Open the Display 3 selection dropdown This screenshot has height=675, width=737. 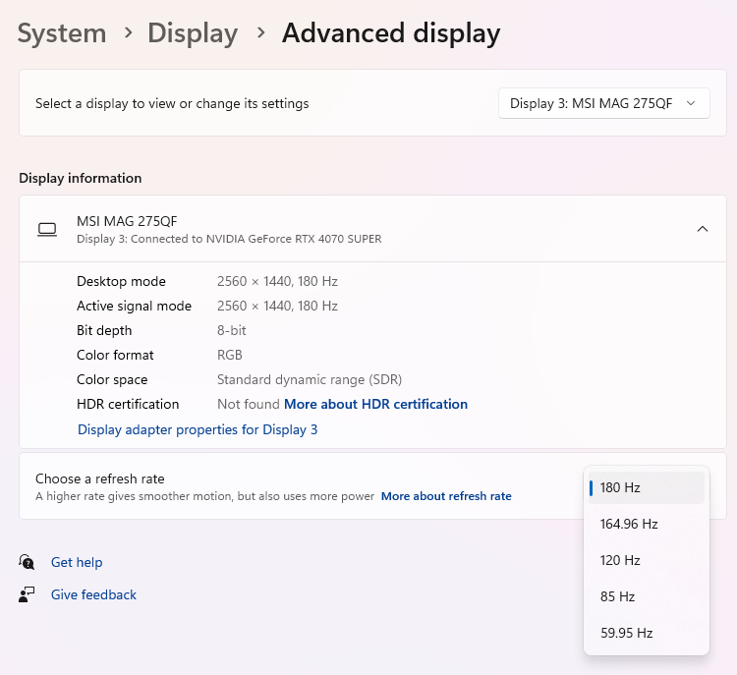pos(603,103)
